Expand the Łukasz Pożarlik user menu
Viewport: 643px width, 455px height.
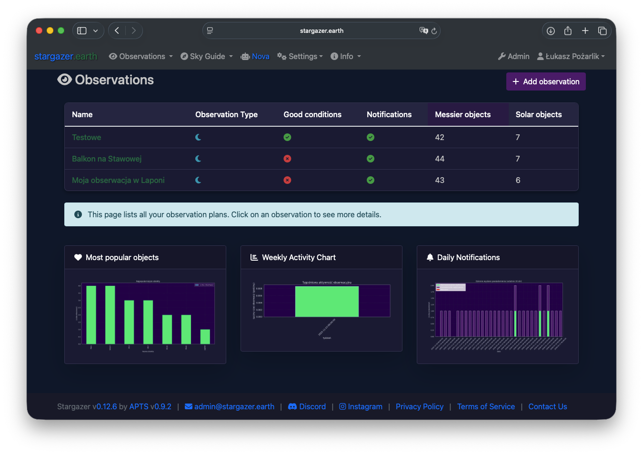click(571, 56)
